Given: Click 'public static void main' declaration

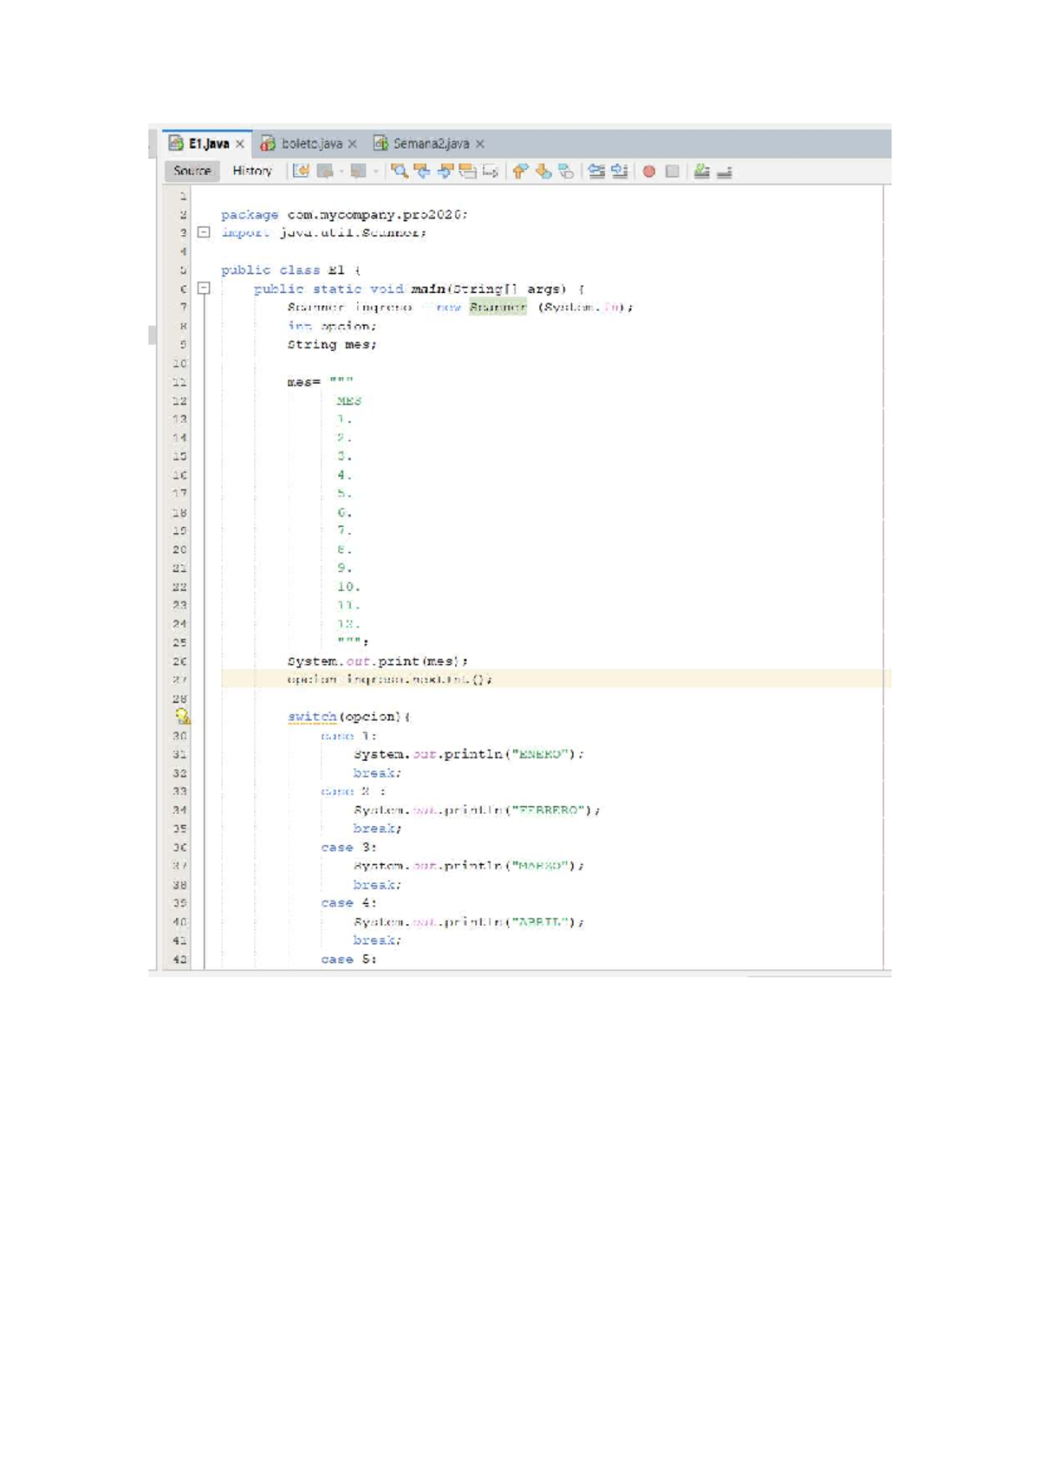Looking at the screenshot, I should click(x=419, y=289).
